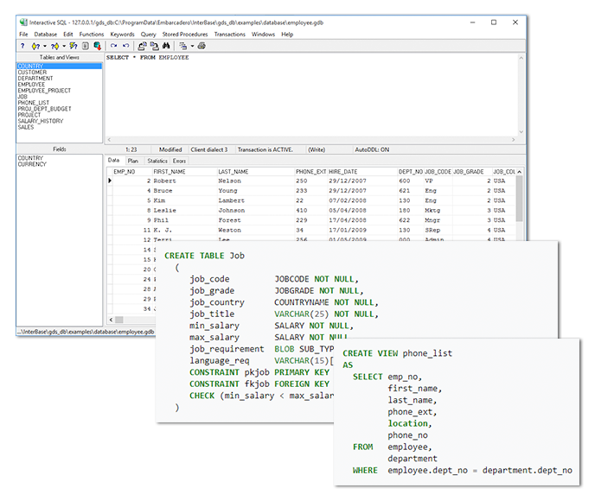595x501 pixels.
Task: Open the Help menu
Action: (287, 34)
